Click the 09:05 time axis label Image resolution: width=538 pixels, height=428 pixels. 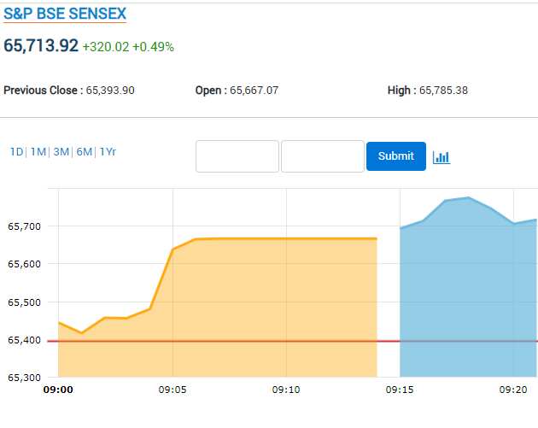[173, 390]
